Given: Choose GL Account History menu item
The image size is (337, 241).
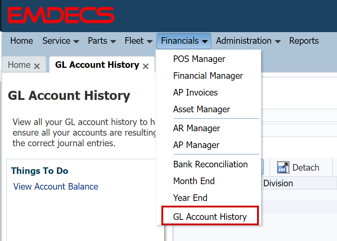Looking at the screenshot, I should pyautogui.click(x=210, y=217).
